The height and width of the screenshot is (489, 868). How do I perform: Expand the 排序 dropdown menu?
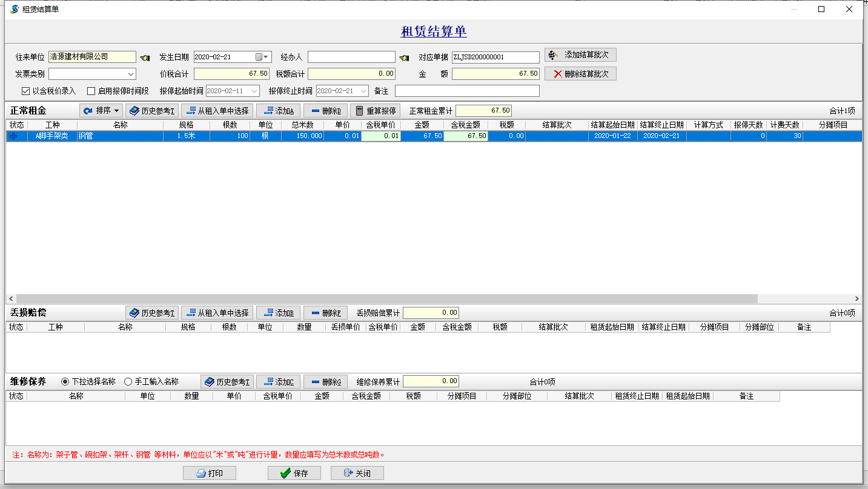tap(101, 111)
